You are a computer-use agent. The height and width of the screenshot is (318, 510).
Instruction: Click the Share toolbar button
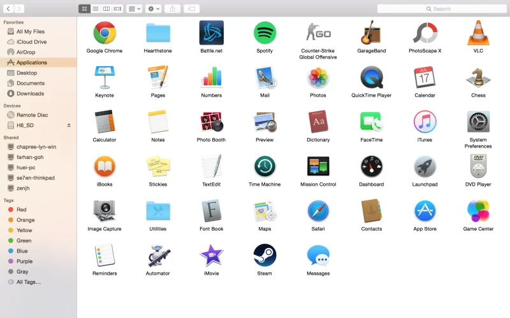[172, 9]
